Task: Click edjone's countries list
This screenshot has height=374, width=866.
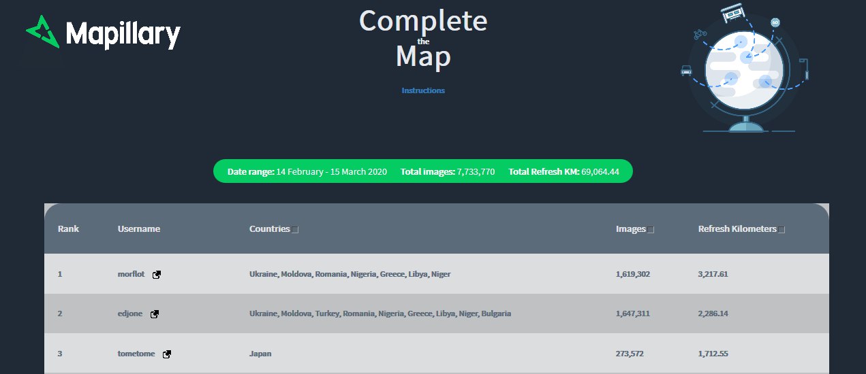Action: point(380,313)
